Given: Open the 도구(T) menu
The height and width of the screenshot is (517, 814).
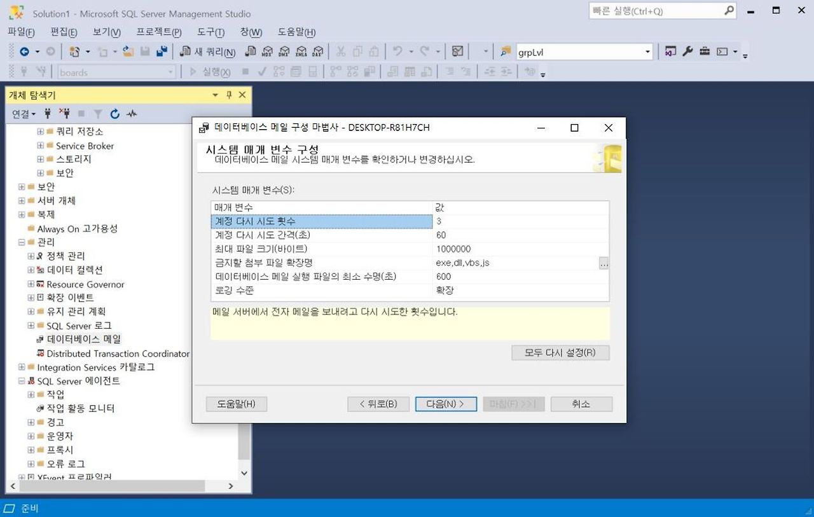Looking at the screenshot, I should tap(210, 32).
